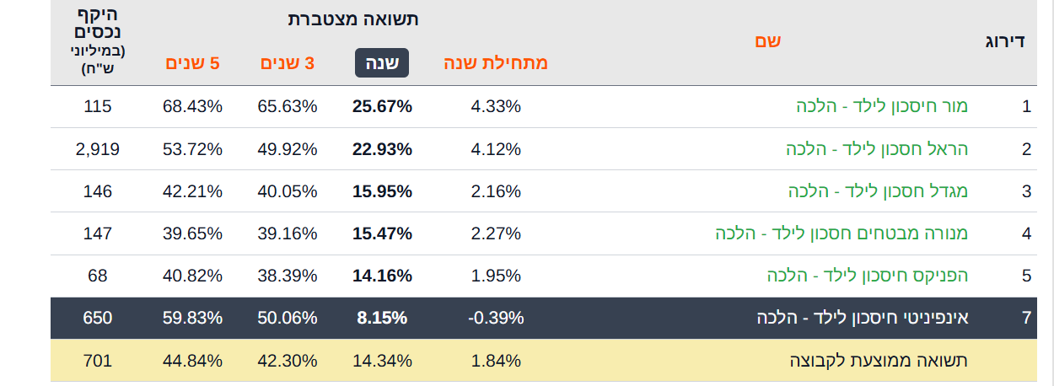This screenshot has height=386, width=1054.
Task: Click the 14.34% group average yearly return
Action: coord(382,361)
